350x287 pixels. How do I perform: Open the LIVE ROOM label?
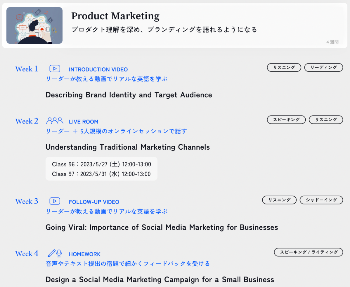tap(84, 122)
